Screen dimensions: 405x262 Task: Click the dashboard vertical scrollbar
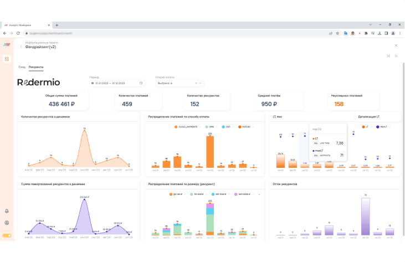[x=403, y=149]
